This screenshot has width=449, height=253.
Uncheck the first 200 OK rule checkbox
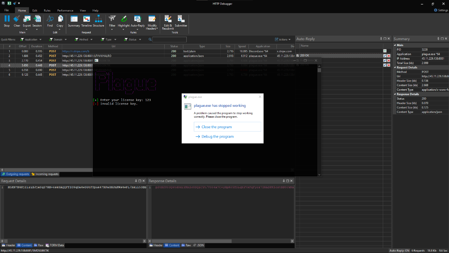click(297, 55)
